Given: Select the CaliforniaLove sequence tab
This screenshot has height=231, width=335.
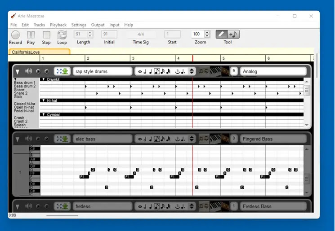Looking at the screenshot, I should click(39, 52).
